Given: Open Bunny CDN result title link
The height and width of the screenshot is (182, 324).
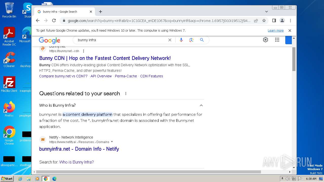Looking at the screenshot, I should pyautogui.click(x=105, y=58).
